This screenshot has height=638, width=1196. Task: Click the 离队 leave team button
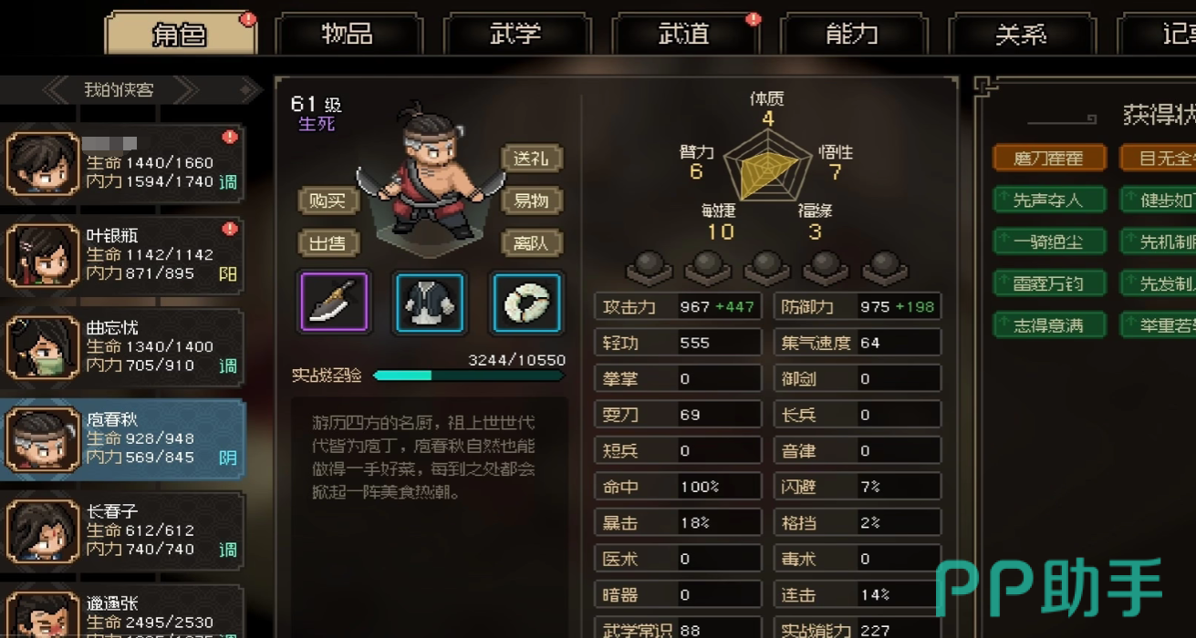point(532,243)
